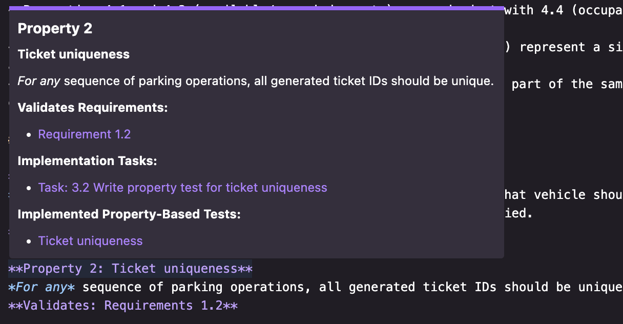The height and width of the screenshot is (324, 623).
Task: Open the Requirement 1.2 link
Action: (x=84, y=134)
